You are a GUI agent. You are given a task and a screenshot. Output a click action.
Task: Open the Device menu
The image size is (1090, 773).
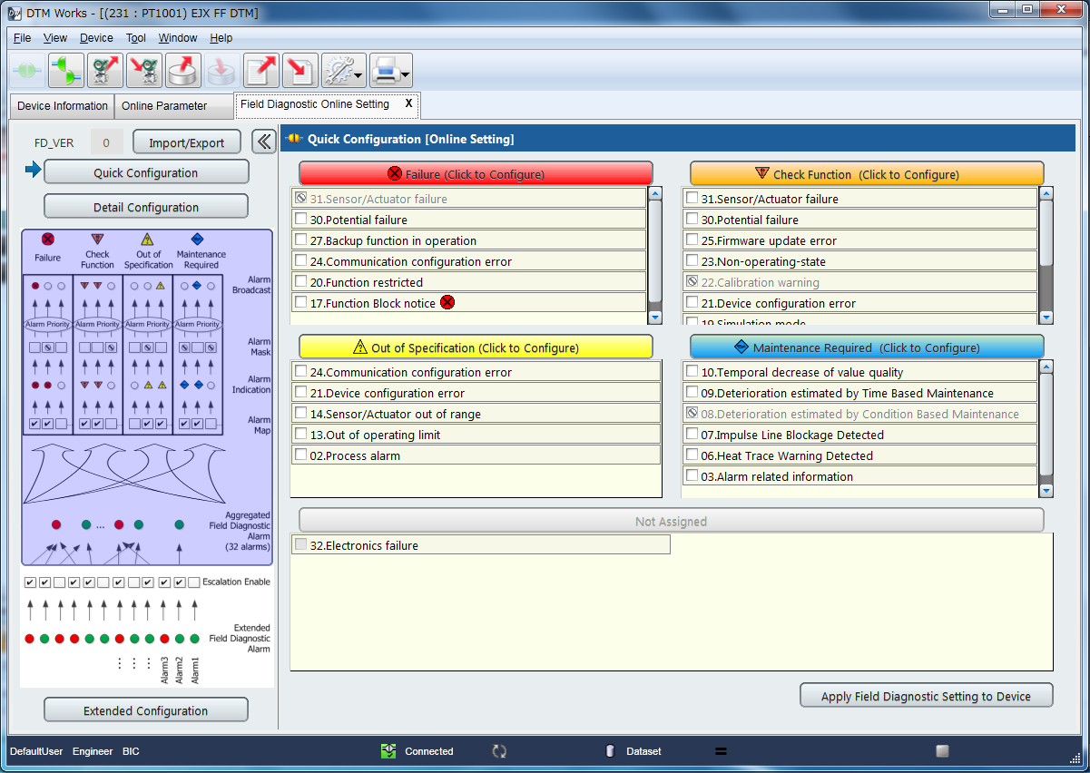(96, 38)
